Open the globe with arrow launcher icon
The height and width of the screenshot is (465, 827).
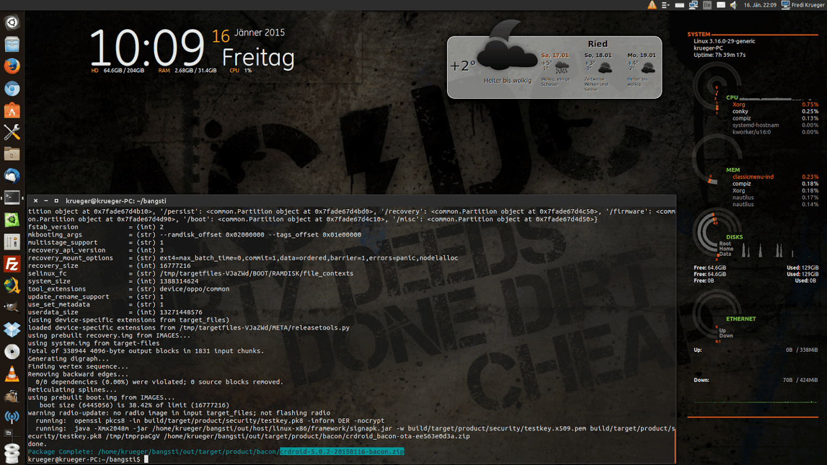pyautogui.click(x=12, y=286)
